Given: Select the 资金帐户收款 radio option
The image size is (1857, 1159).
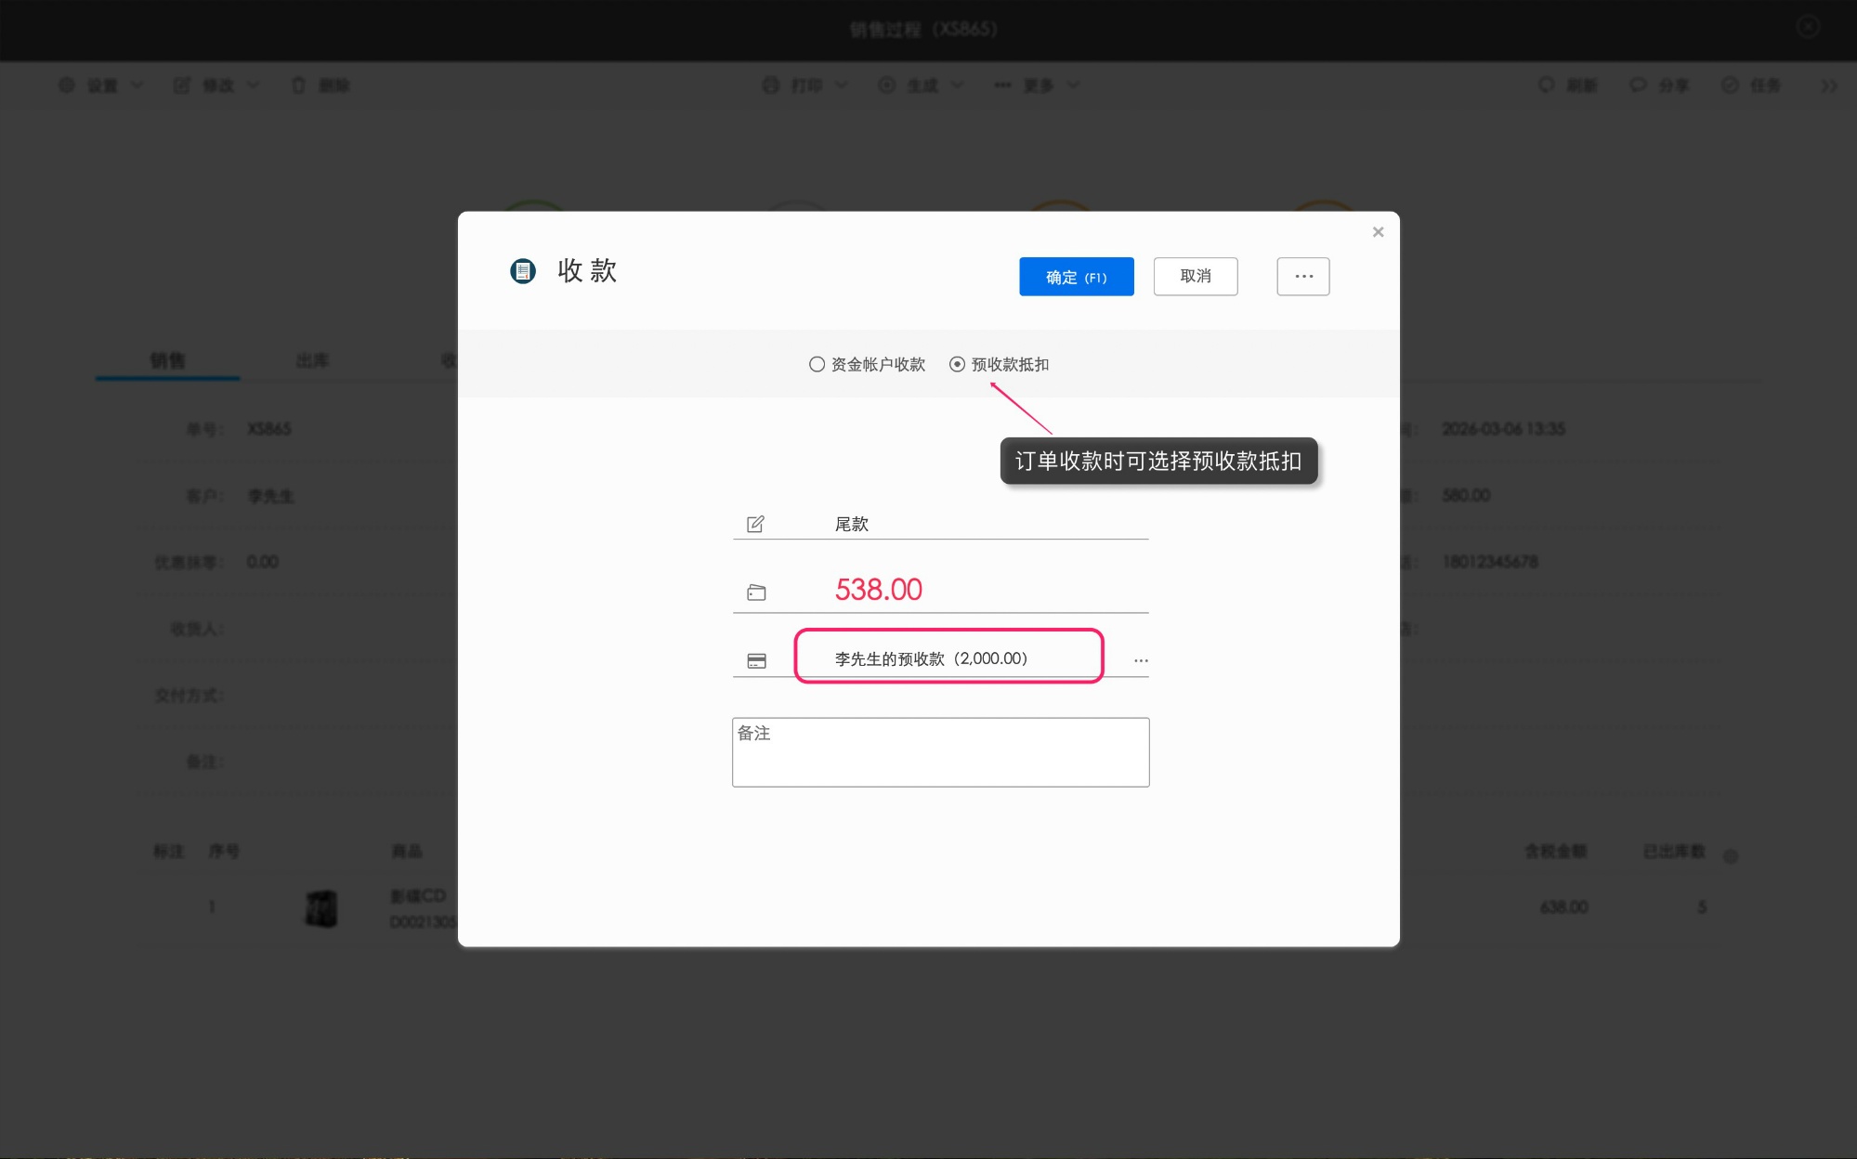Looking at the screenshot, I should pyautogui.click(x=817, y=364).
